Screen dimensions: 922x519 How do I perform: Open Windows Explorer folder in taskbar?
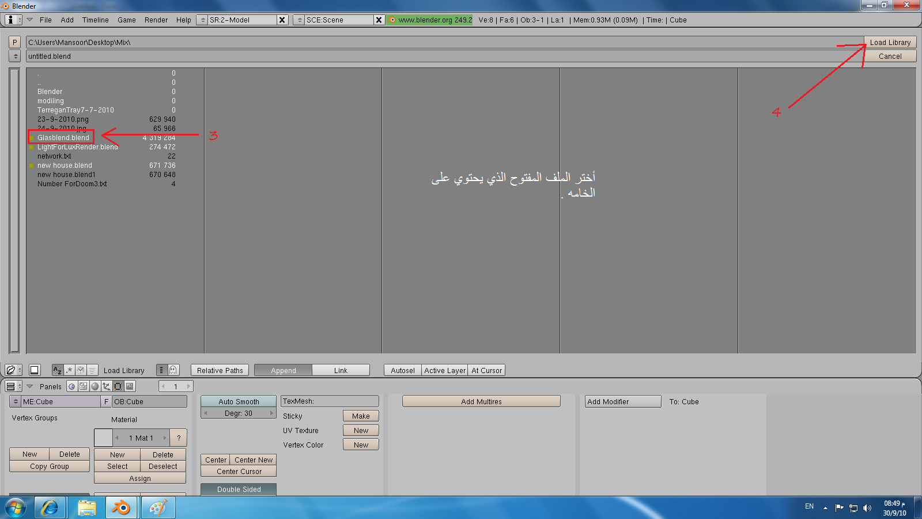coord(86,508)
